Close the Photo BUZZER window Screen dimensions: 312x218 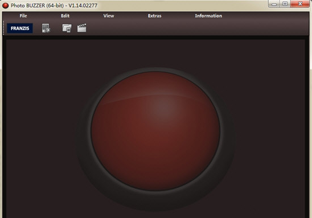pyautogui.click(x=300, y=4)
